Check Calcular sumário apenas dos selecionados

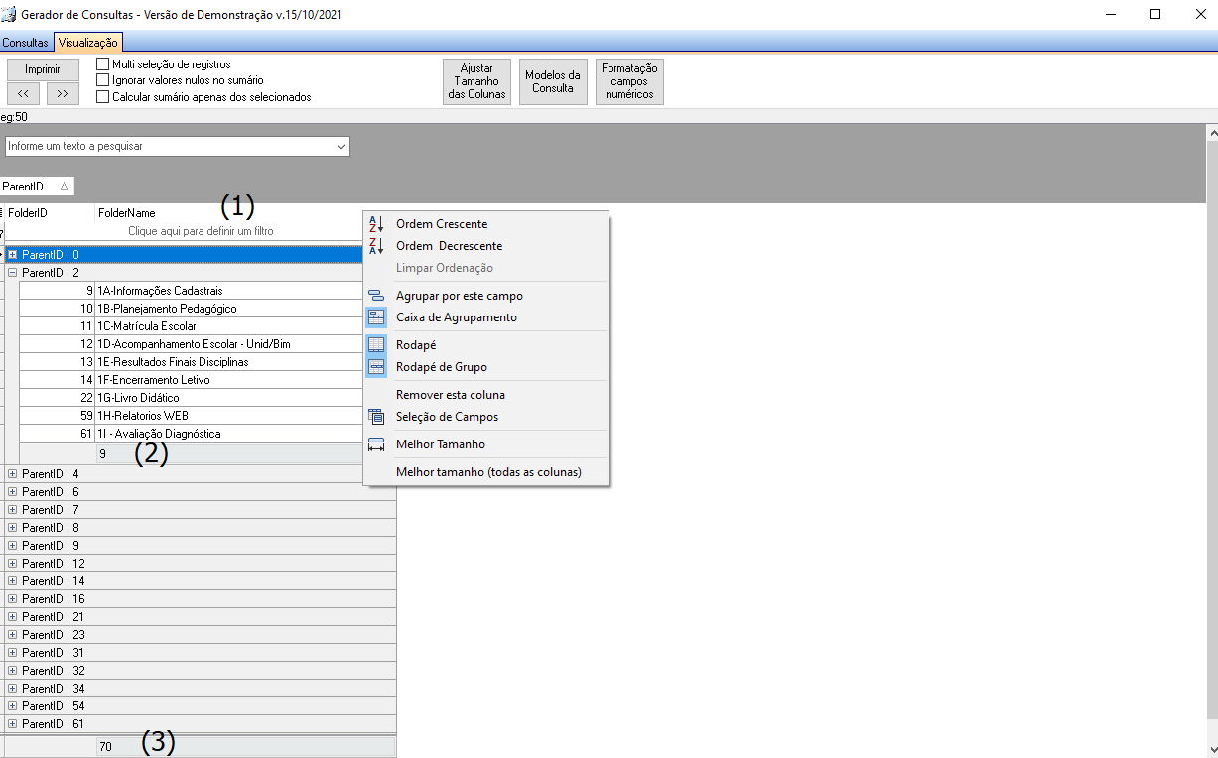point(102,97)
